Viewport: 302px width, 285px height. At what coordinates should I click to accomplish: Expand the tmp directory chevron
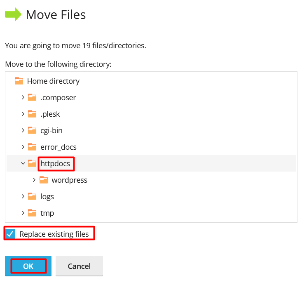(x=23, y=213)
